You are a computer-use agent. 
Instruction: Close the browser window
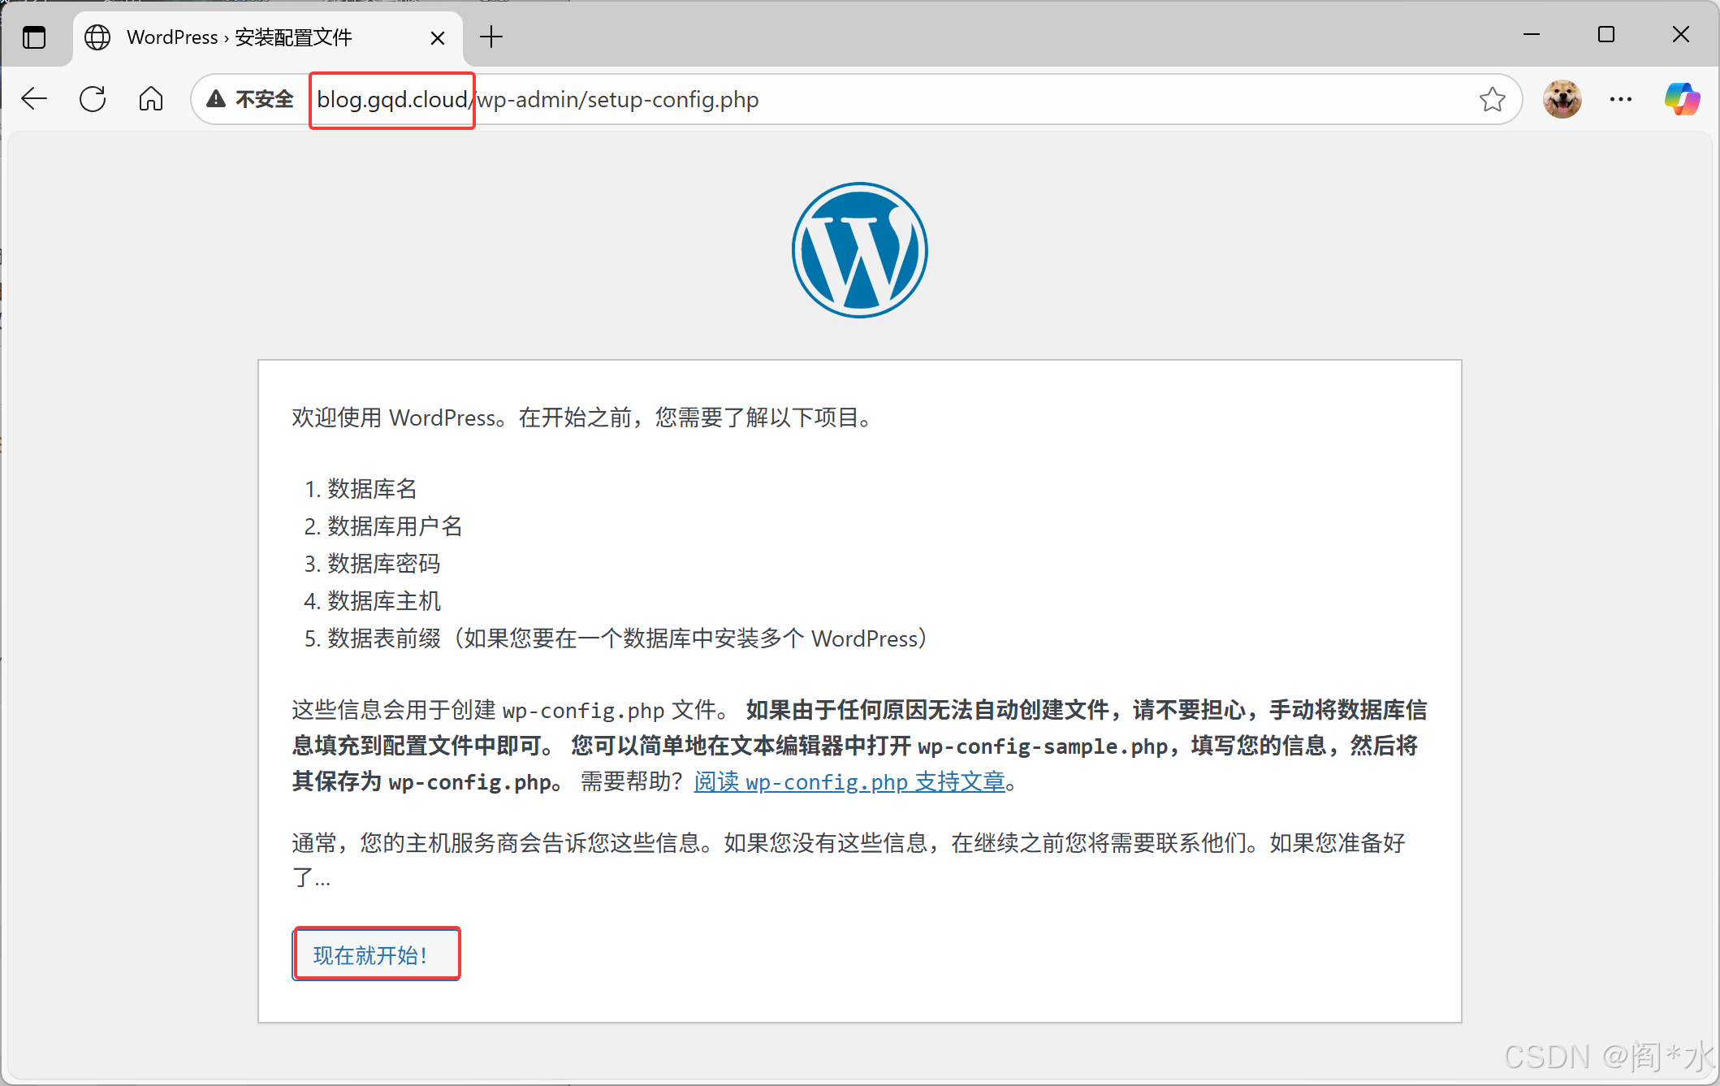1680,34
